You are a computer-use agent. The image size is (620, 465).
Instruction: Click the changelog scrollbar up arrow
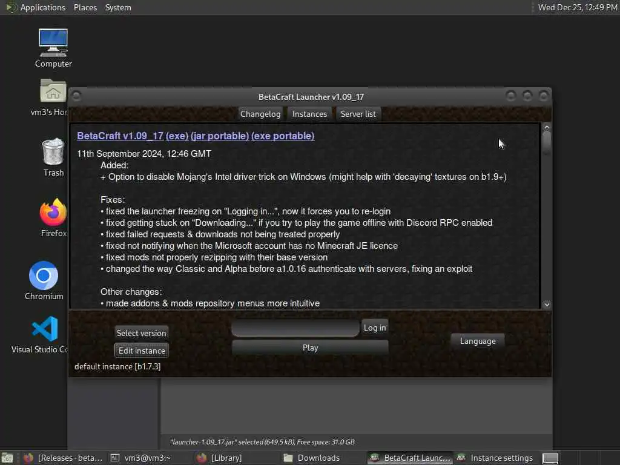(x=547, y=127)
